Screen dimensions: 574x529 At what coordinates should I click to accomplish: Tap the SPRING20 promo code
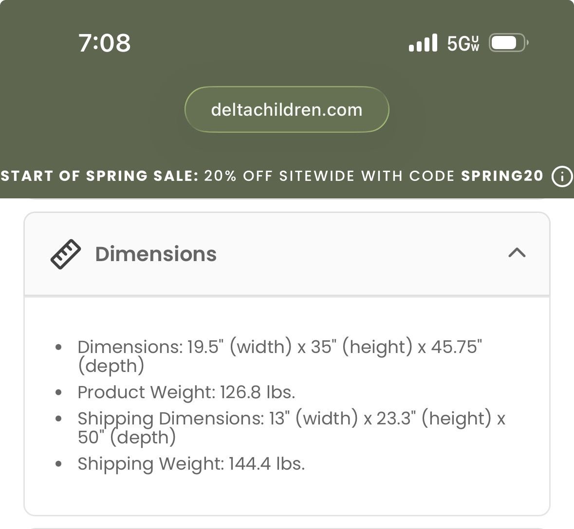pyautogui.click(x=502, y=176)
